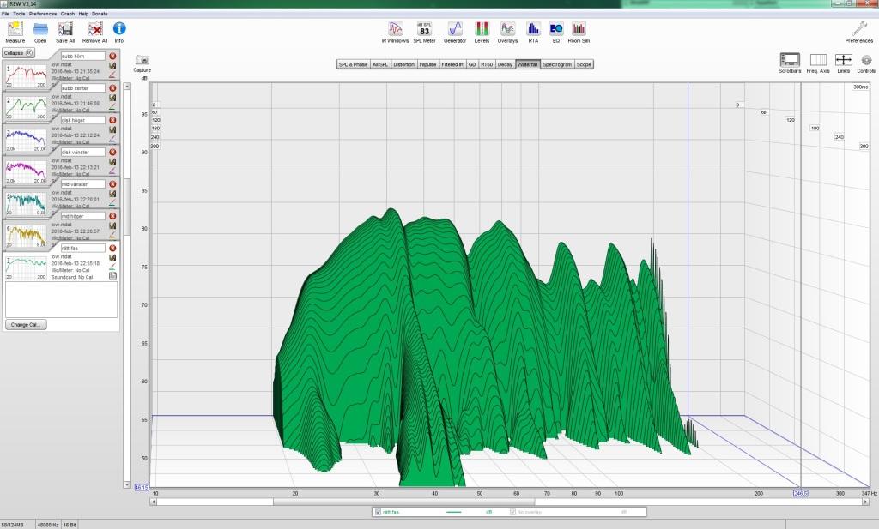This screenshot has width=879, height=529.
Task: Select measurement 1 subb hörn thumbnail
Action: (26, 76)
